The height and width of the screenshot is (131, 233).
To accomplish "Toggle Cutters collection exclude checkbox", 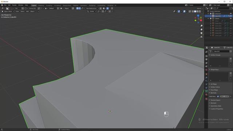I will click(210, 19).
